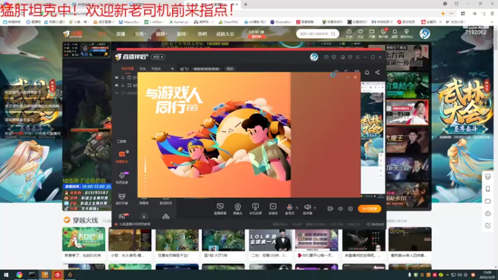
Task: Add a 多媒体 multimedia source
Action: pos(273,209)
